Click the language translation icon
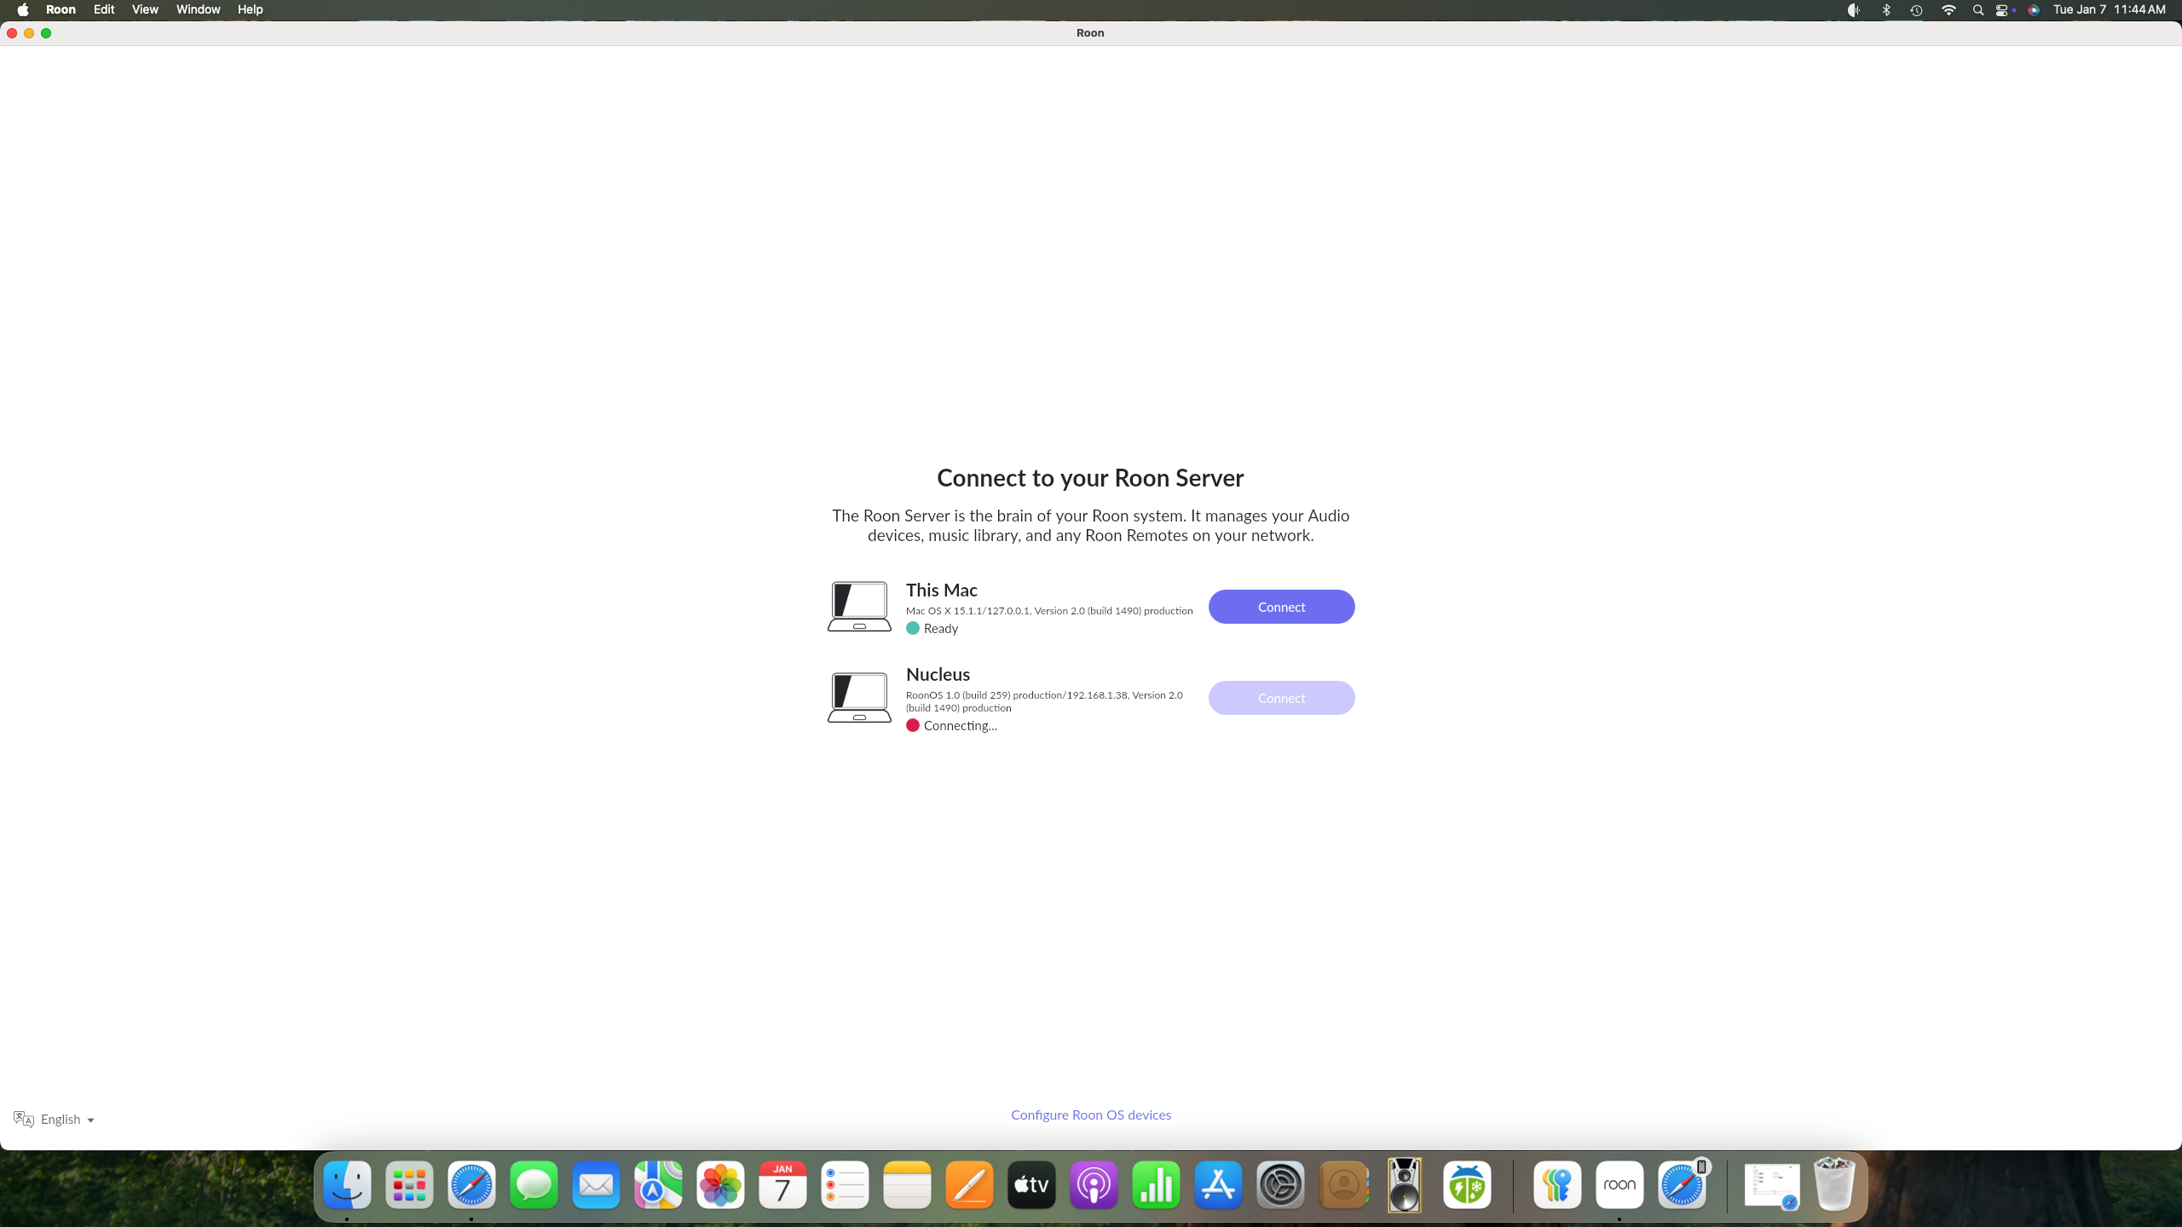The image size is (2182, 1227). (x=24, y=1119)
